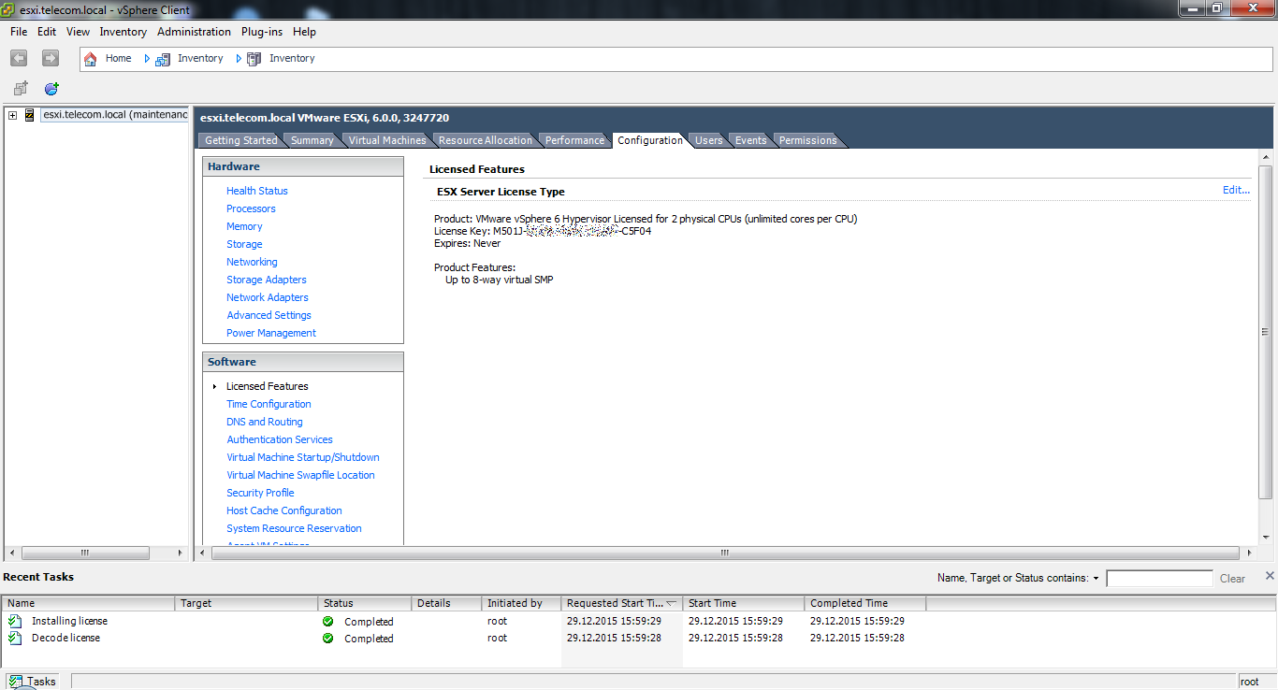1278x690 pixels.
Task: Open Host Cache Configuration link
Action: click(x=284, y=510)
